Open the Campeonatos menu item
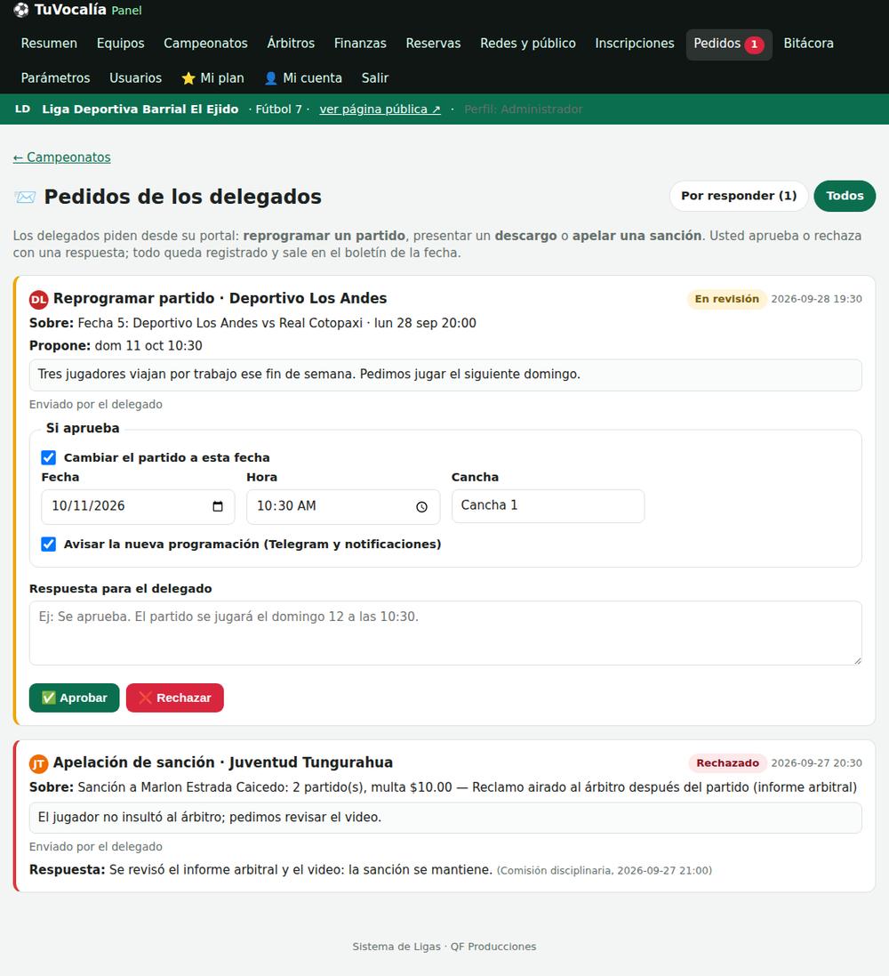The width and height of the screenshot is (889, 976). click(206, 44)
